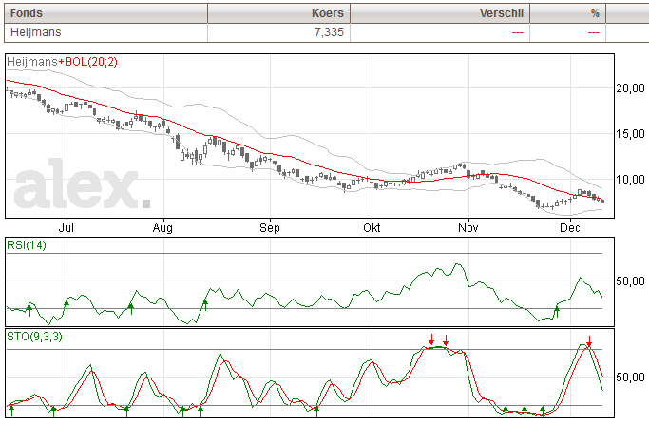This screenshot has width=649, height=426.
Task: Open the Heijmans fund row
Action: 327,32
